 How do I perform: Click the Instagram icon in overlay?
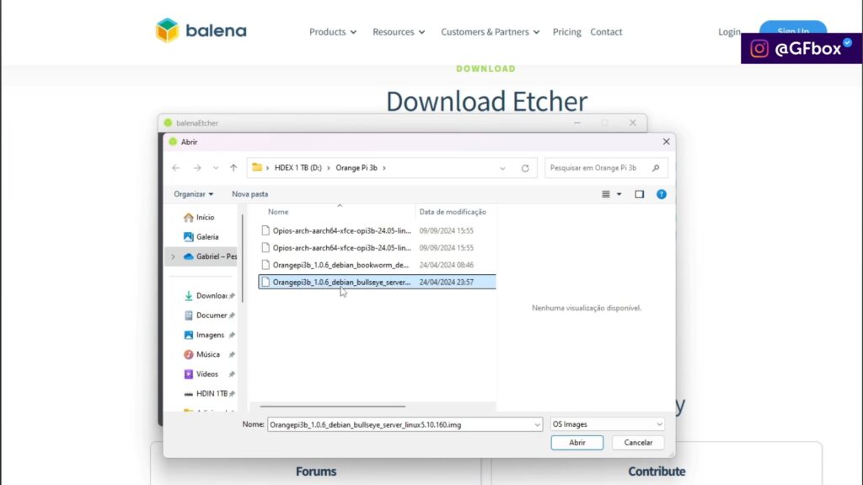click(x=759, y=49)
